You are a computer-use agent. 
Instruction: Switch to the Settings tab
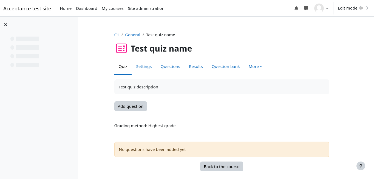pyautogui.click(x=144, y=67)
